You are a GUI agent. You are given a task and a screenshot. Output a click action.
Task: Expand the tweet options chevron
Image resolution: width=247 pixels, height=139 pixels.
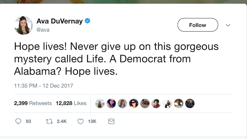228,25
